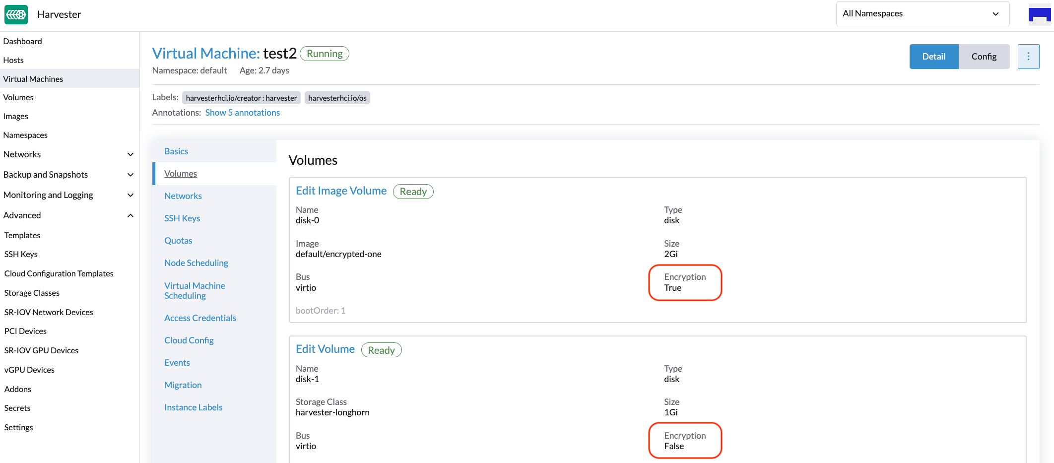The height and width of the screenshot is (463, 1054).
Task: Switch to the Config view
Action: tap(984, 57)
